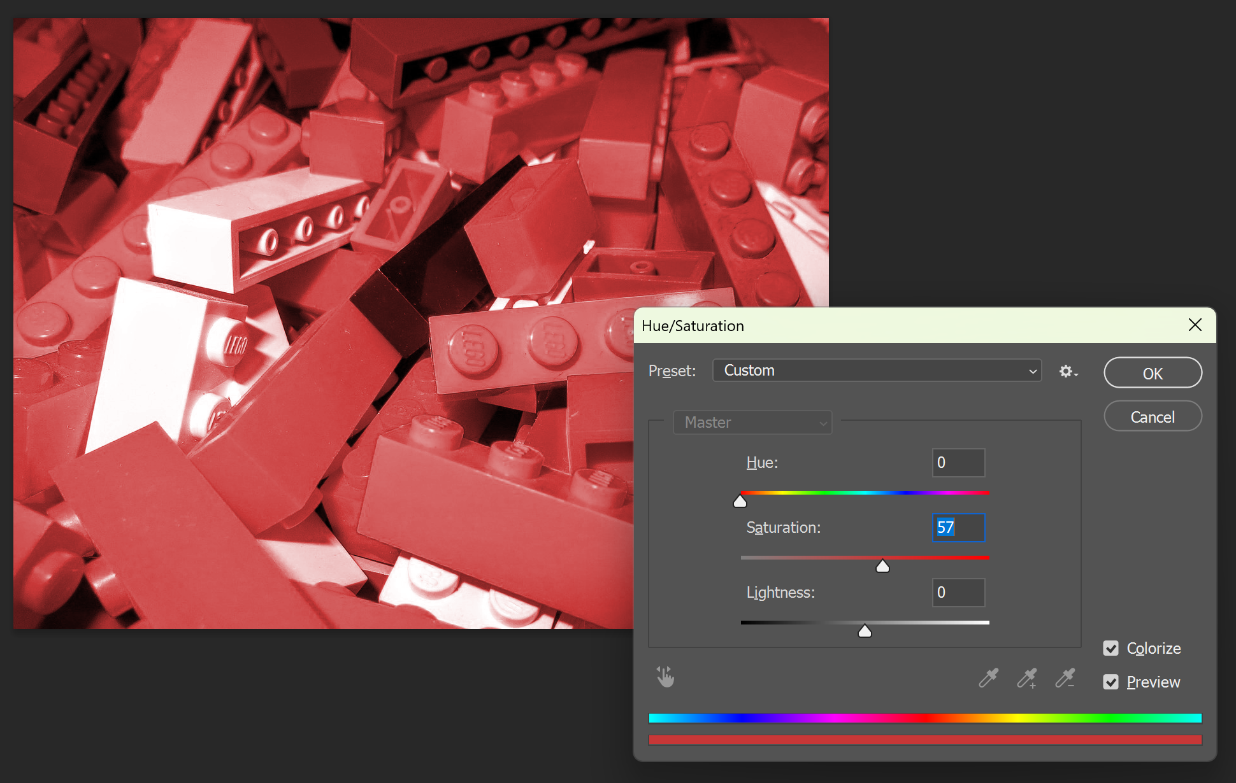
Task: Click the Hue/Saturation dialog title
Action: (x=693, y=326)
